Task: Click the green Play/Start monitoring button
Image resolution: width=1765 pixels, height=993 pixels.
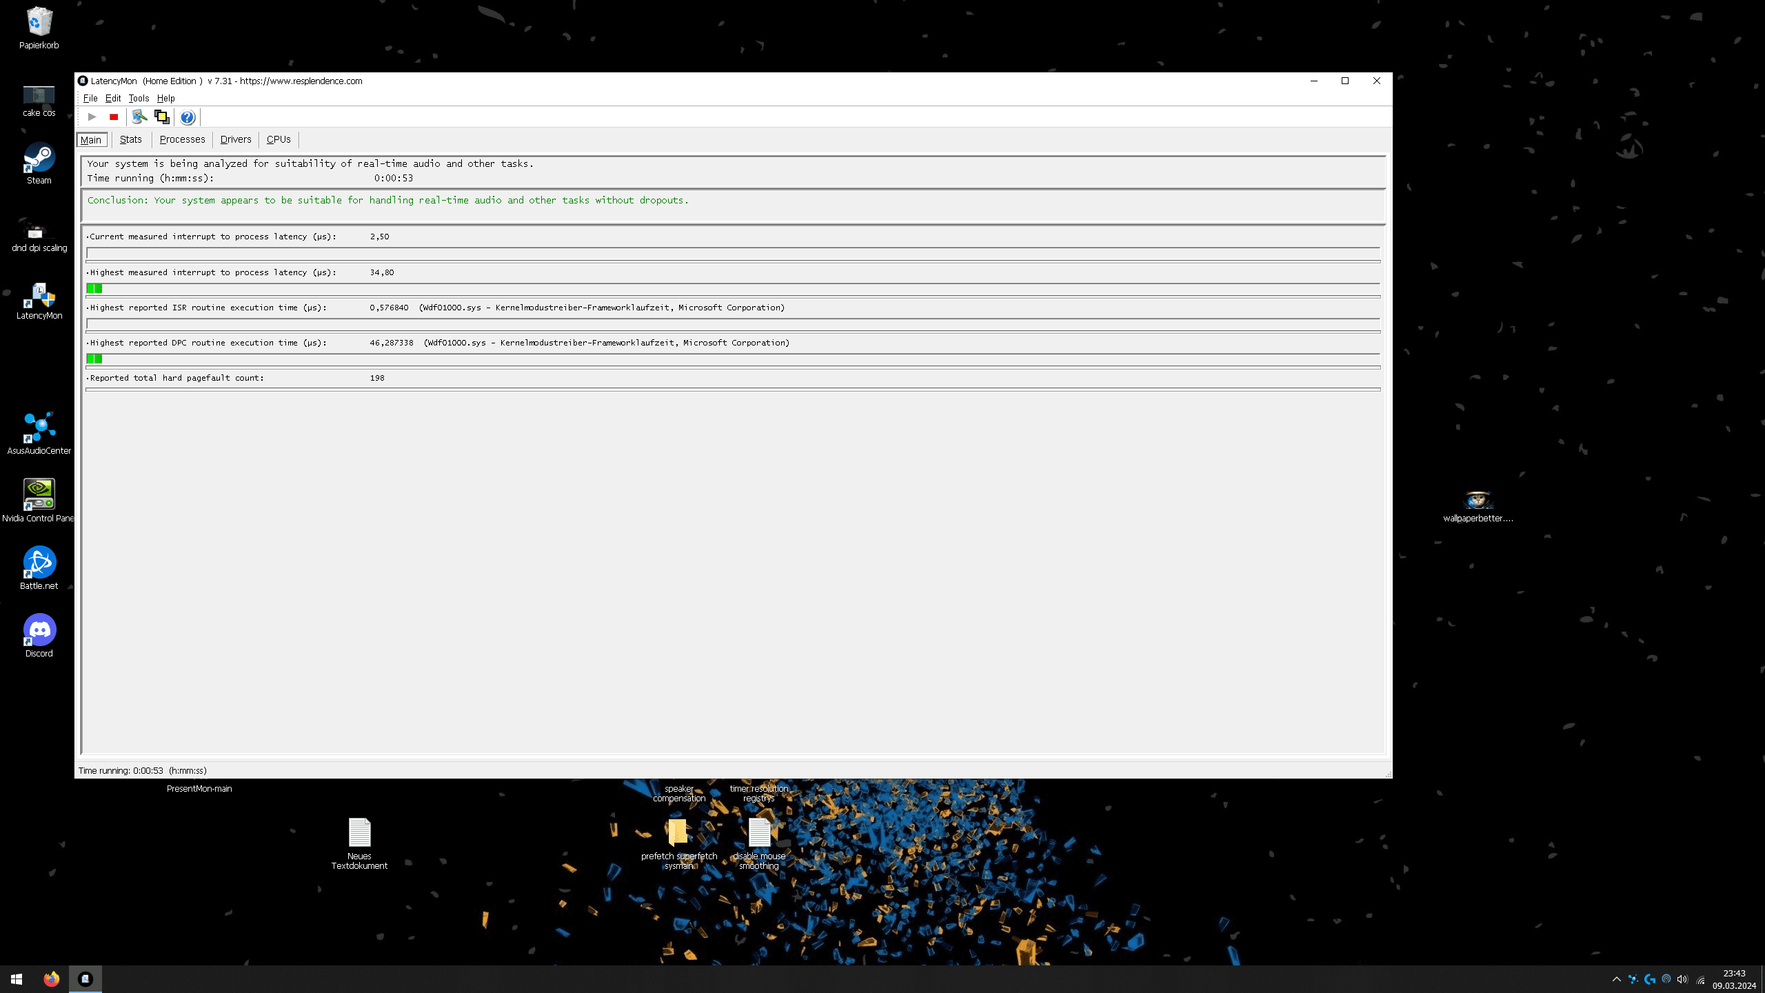Action: pyautogui.click(x=92, y=117)
